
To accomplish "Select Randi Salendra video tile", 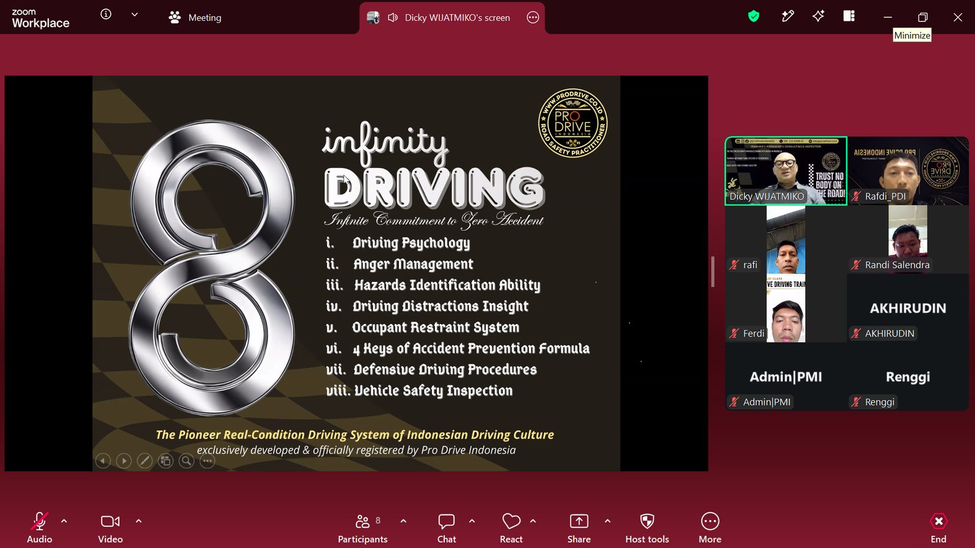I will point(908,239).
